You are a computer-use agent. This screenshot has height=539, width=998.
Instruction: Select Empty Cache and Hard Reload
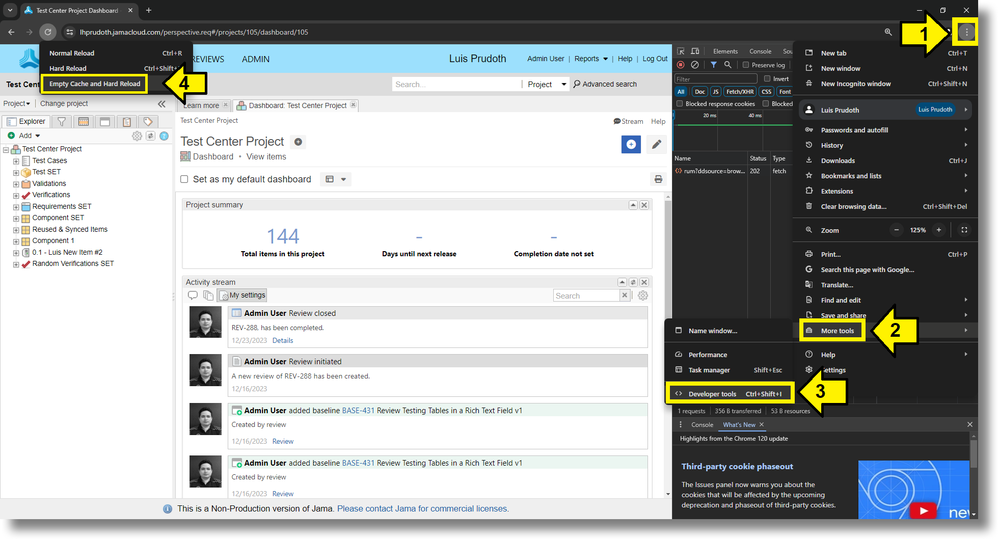tap(94, 83)
